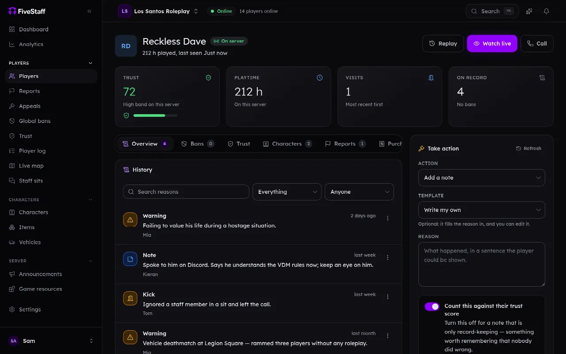Image resolution: width=566 pixels, height=354 pixels.
Task: Turn off Count this against their trust score
Action: (x=432, y=306)
